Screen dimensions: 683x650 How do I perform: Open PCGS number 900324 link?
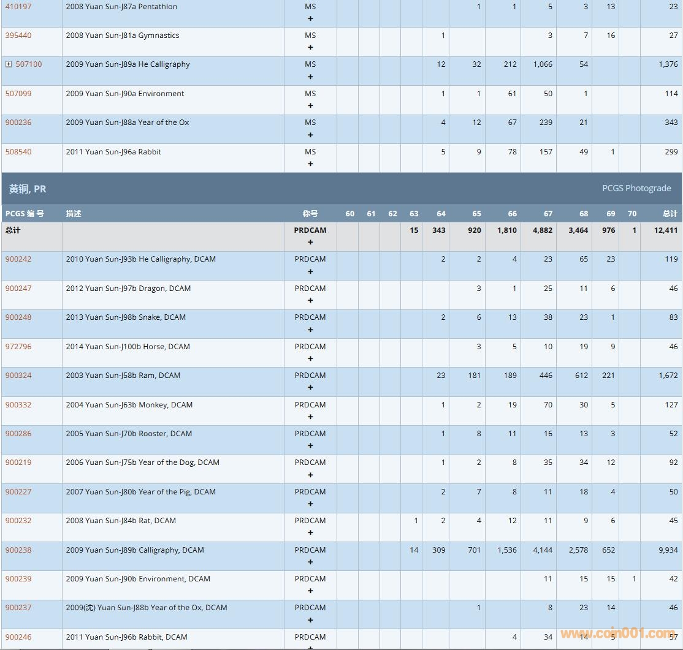pyautogui.click(x=18, y=376)
